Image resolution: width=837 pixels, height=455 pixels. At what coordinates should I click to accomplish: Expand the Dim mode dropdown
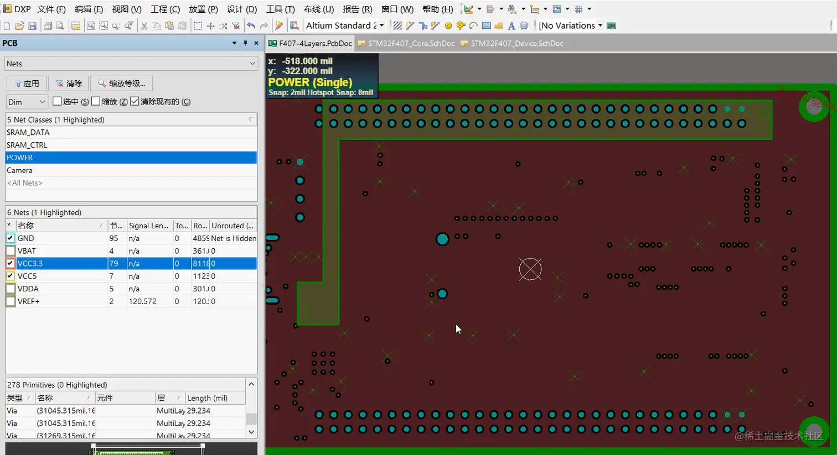tap(42, 102)
